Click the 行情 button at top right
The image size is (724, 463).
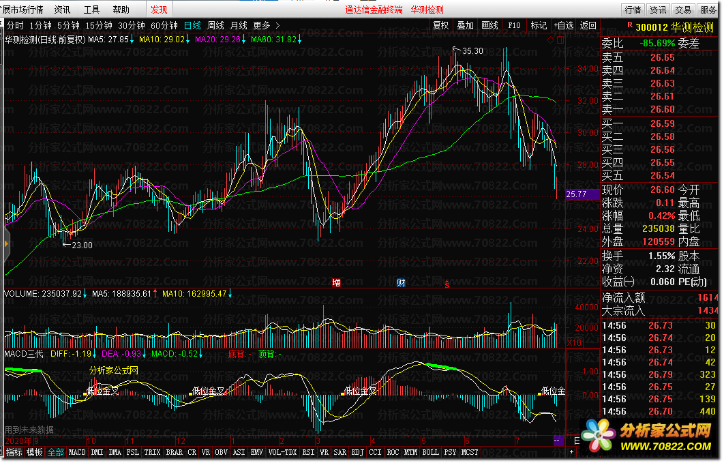[x=633, y=10]
